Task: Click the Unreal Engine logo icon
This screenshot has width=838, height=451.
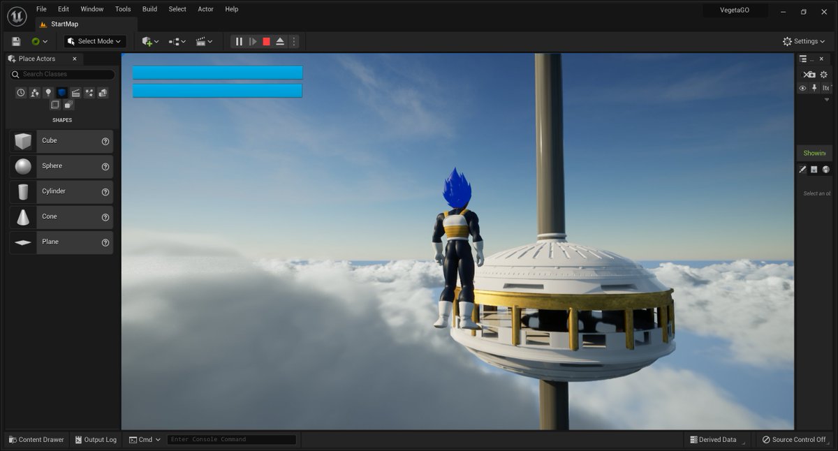Action: point(17,15)
